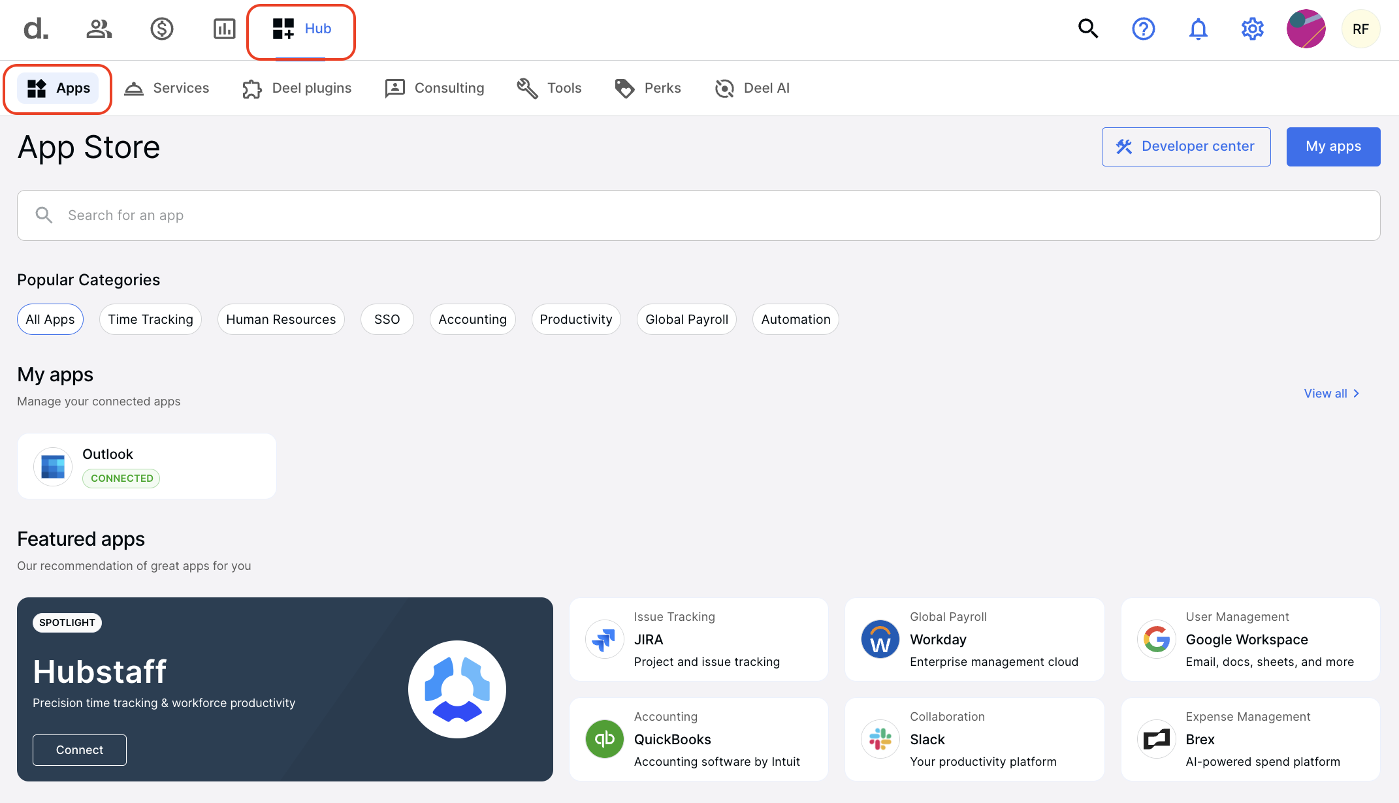This screenshot has height=803, width=1399.
Task: Open the Workday app title
Action: [938, 640]
